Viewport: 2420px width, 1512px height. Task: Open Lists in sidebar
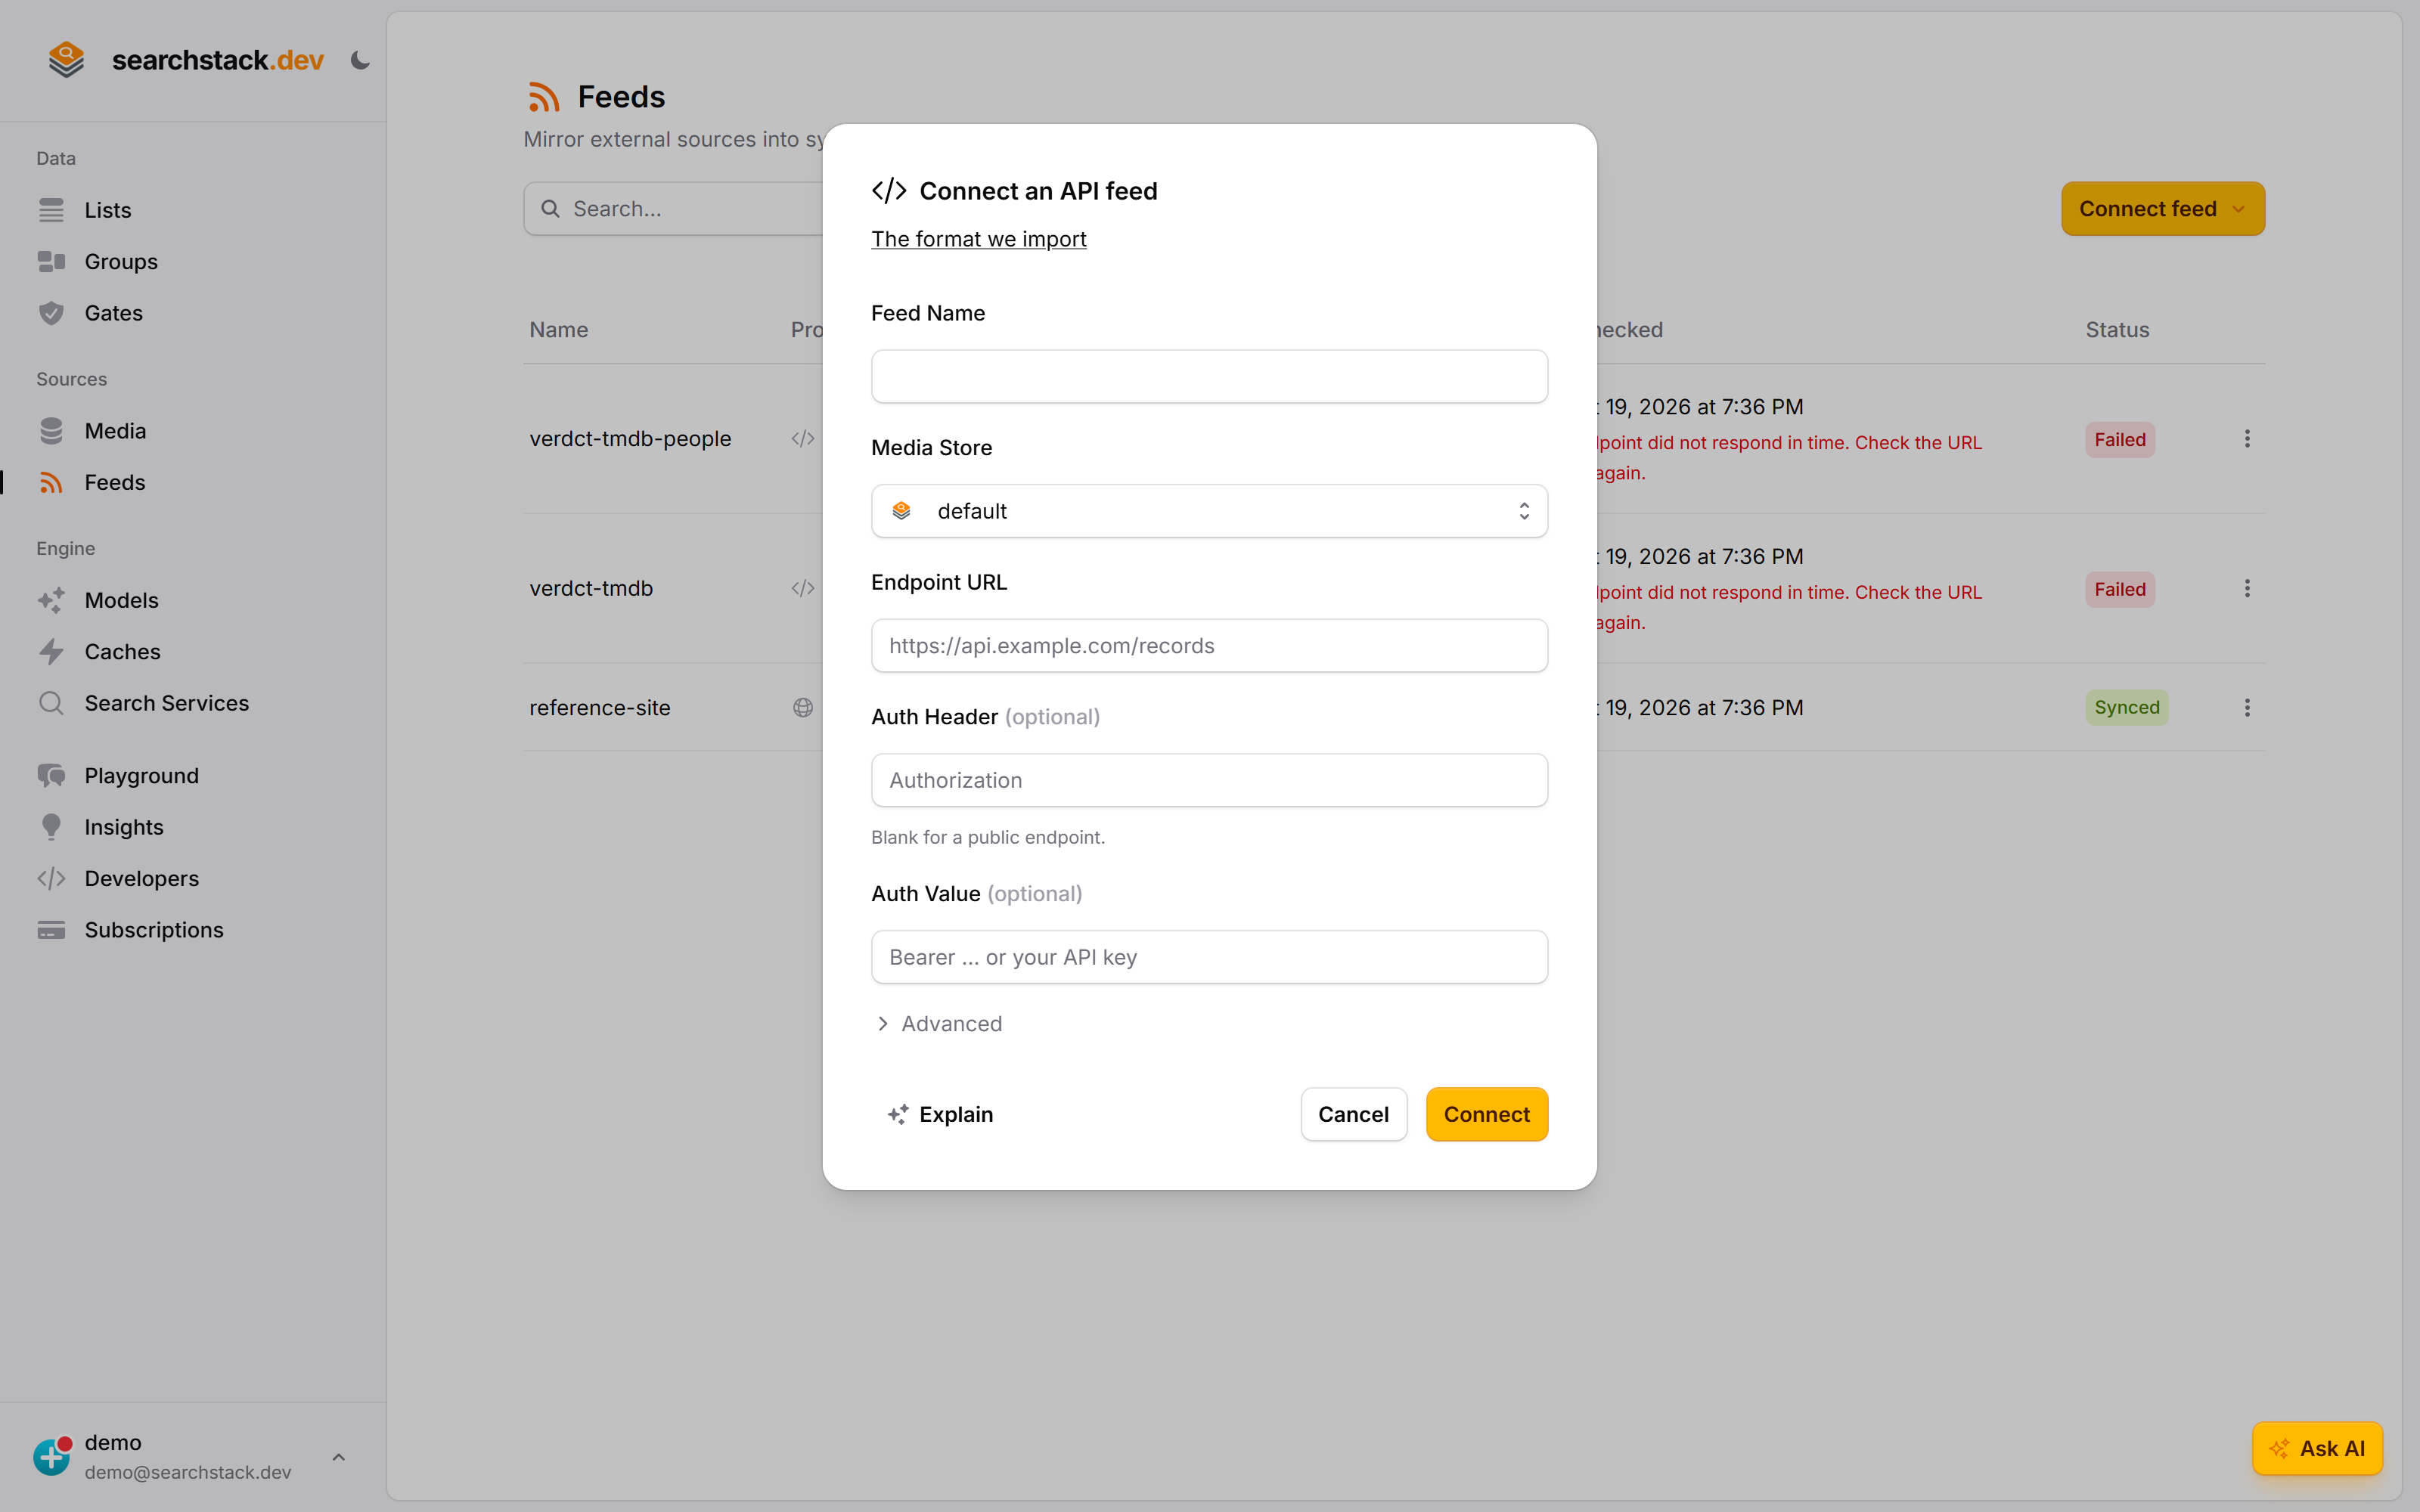pos(108,210)
